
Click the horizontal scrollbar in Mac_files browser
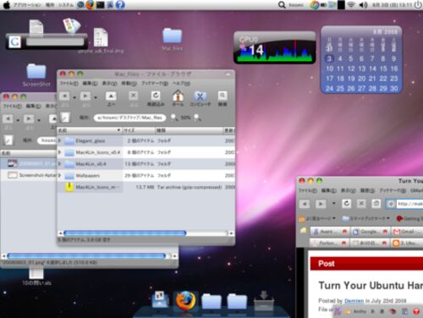click(x=125, y=233)
